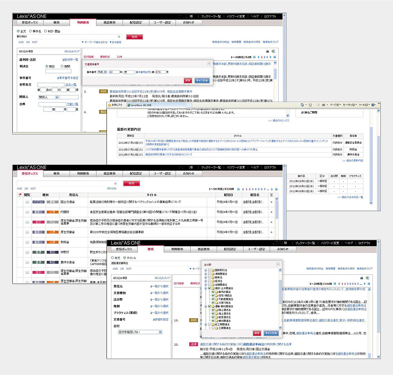Screen dimensions: 393x375
Task: Close the 文書固有番号 dialog
Action: 209,64
